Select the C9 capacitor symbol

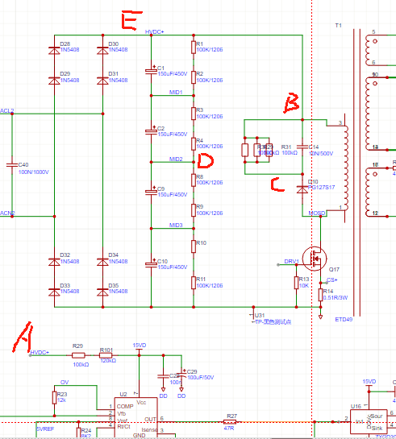click(x=151, y=192)
